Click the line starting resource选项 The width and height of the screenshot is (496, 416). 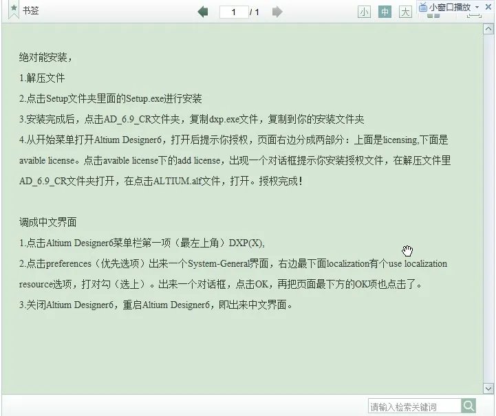click(221, 284)
